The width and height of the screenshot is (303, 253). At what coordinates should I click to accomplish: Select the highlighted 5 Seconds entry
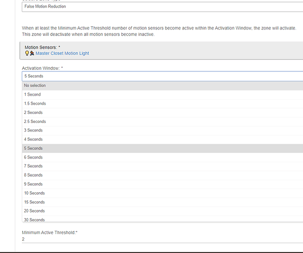tap(162, 148)
